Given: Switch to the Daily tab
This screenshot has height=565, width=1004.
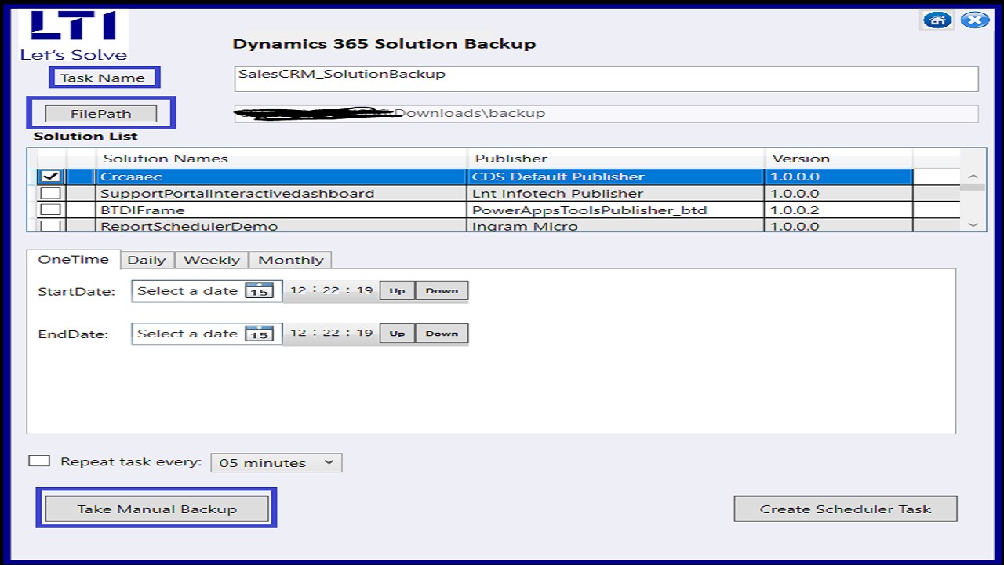Looking at the screenshot, I should tap(147, 261).
